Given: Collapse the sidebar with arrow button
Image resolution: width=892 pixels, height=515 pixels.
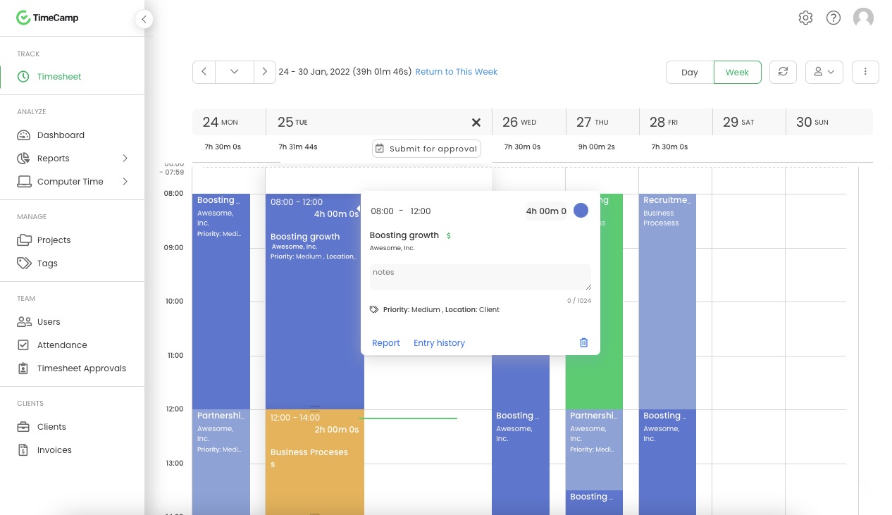Looking at the screenshot, I should [144, 20].
